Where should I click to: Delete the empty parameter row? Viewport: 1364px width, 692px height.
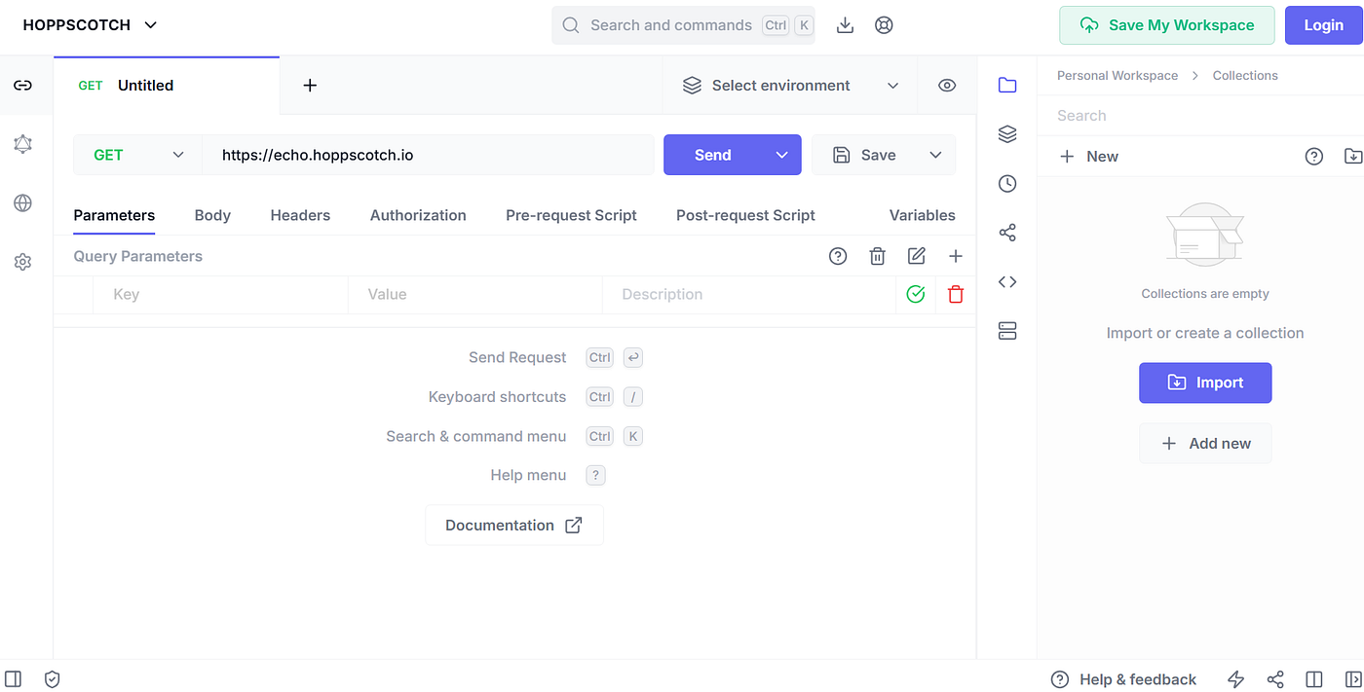pos(956,294)
